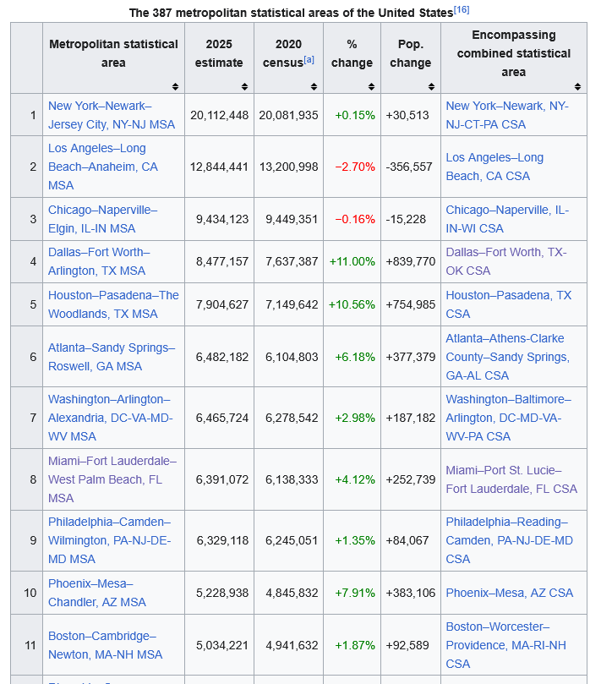Click the +0.15% change value

[x=355, y=115]
